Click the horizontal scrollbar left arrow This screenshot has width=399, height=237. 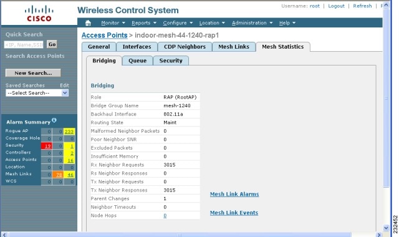(x=4, y=235)
